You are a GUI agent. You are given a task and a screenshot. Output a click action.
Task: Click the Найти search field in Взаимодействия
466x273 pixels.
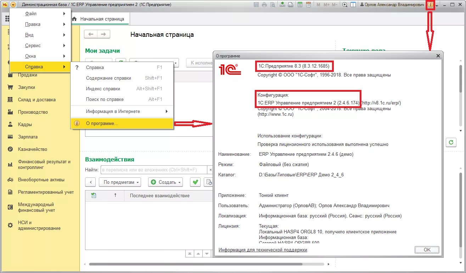pos(154,170)
